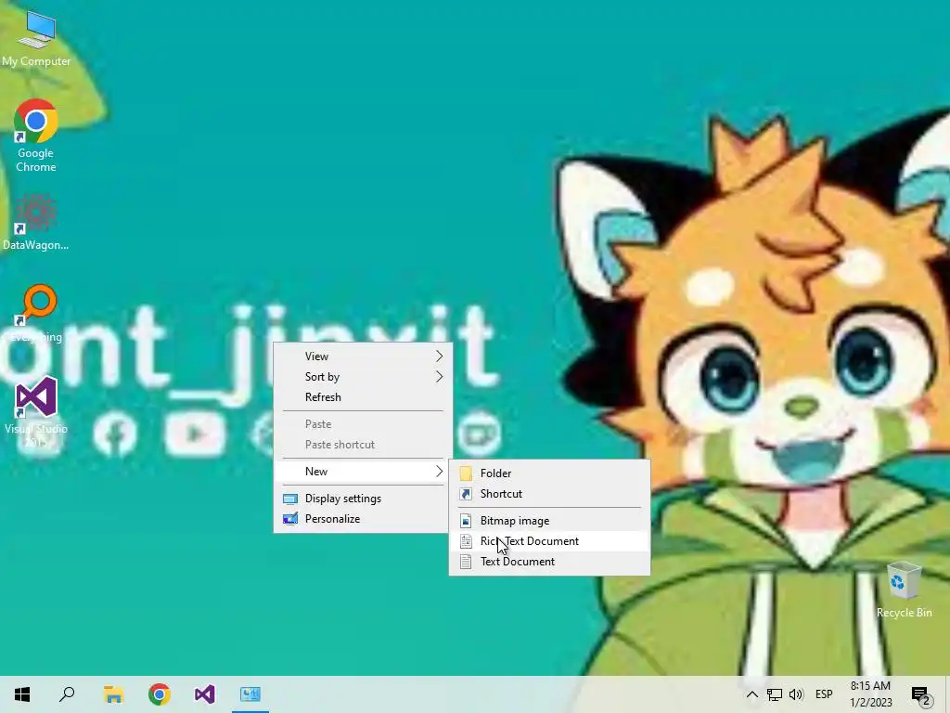This screenshot has height=713, width=950.
Task: Click the Bitmap image icon in submenu
Action: pos(466,521)
